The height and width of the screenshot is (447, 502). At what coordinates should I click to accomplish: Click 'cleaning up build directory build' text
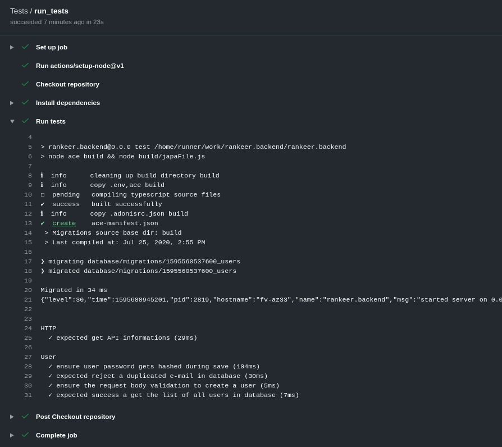(x=154, y=175)
